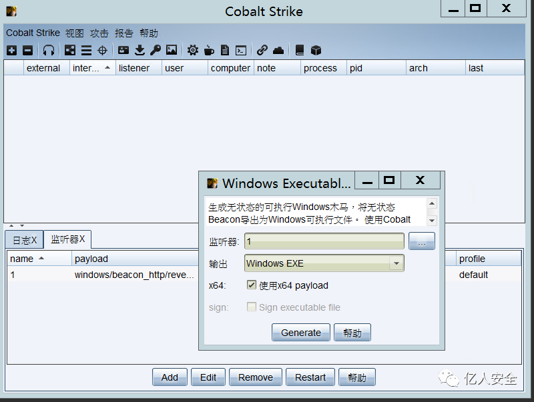Click the note column header
This screenshot has width=534, height=402.
pos(277,68)
